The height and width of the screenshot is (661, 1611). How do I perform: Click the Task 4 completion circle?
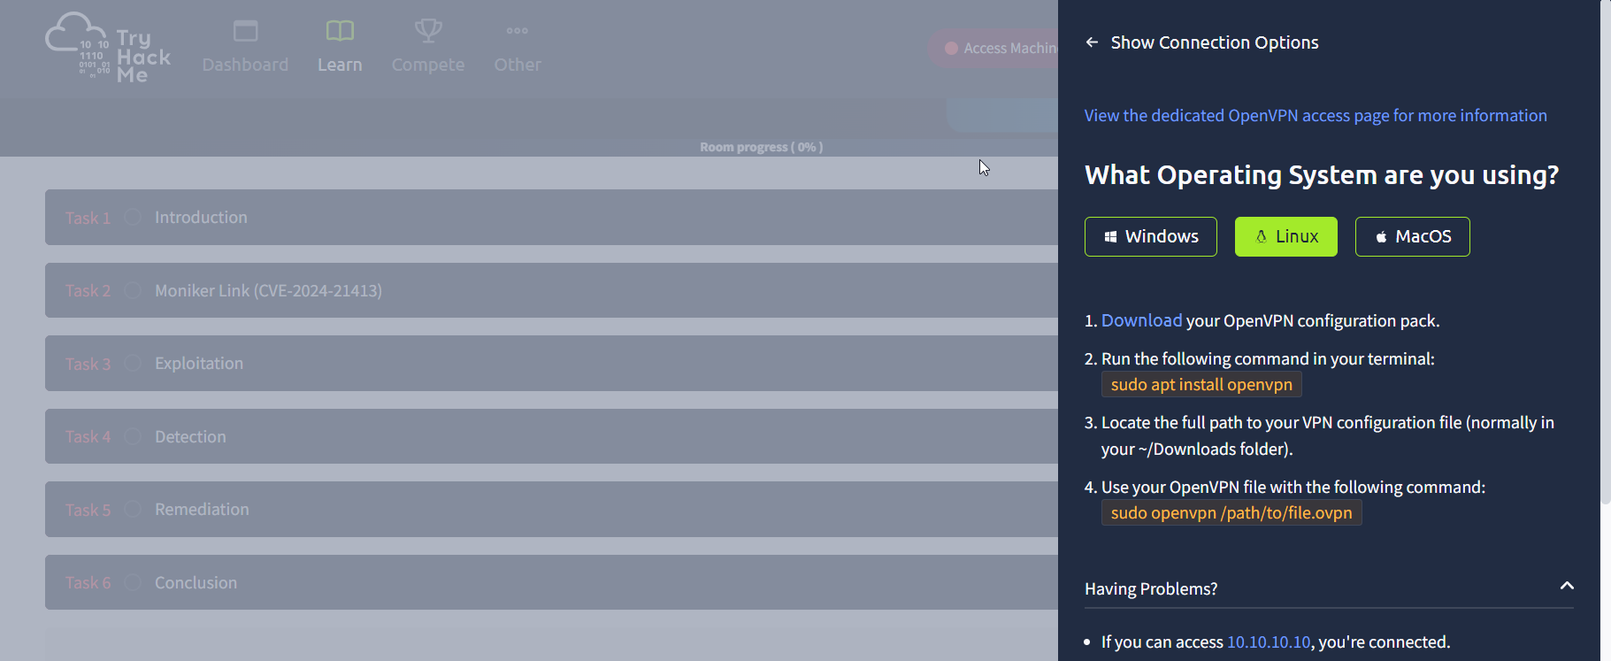pos(133,436)
